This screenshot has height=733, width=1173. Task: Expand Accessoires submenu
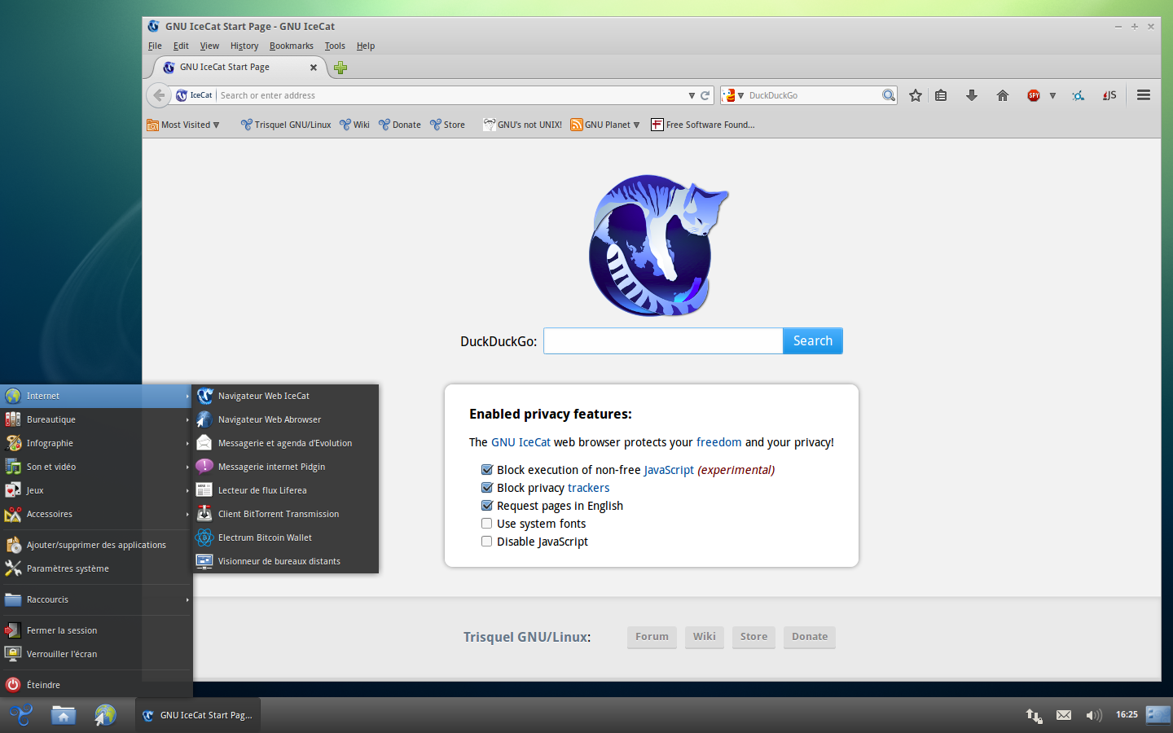[96, 514]
